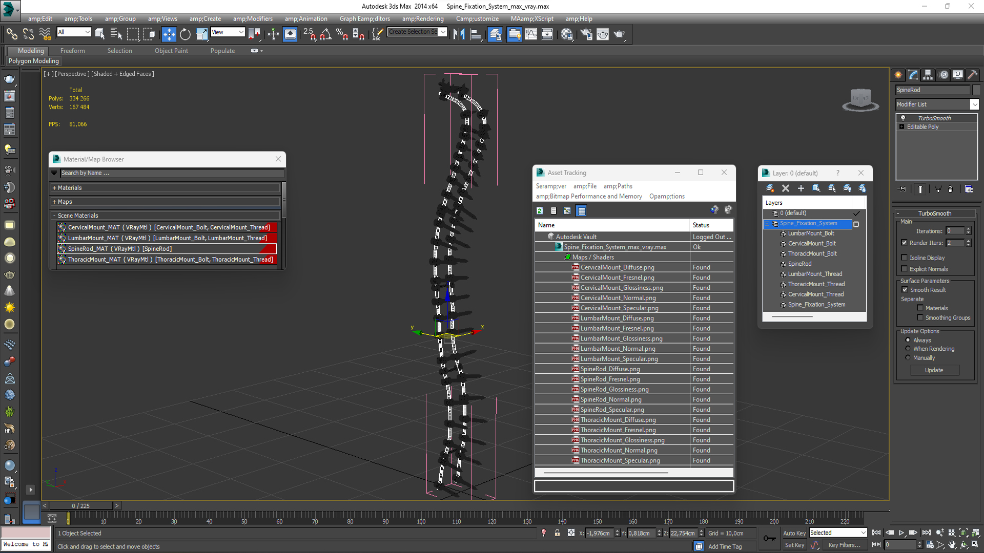
Task: Select the Select and Link tool
Action: (11, 34)
